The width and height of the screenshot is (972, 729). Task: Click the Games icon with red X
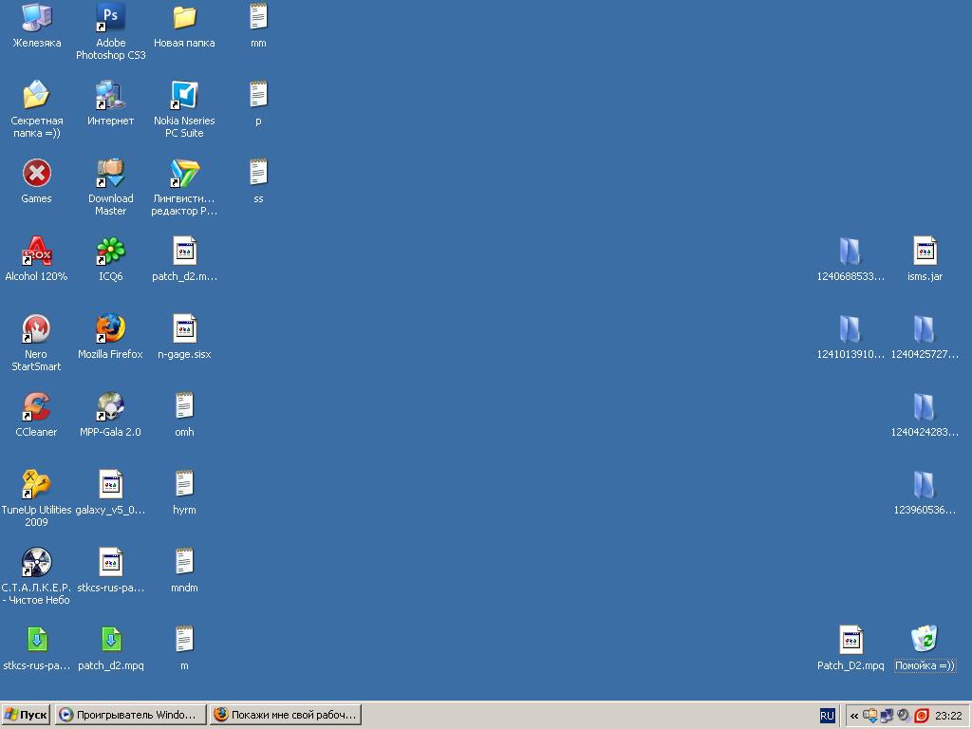(36, 174)
